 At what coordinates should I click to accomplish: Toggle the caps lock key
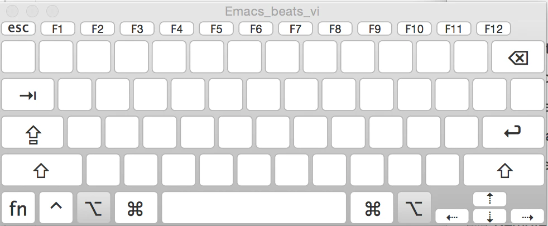(32, 132)
